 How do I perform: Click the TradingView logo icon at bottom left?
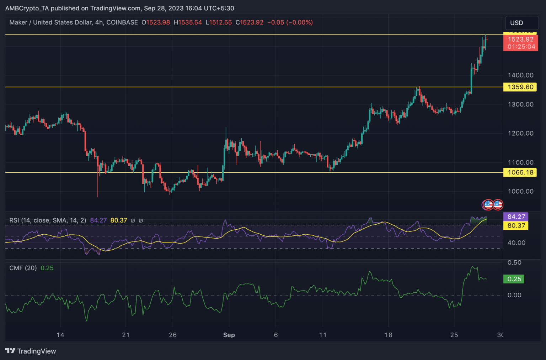(10, 351)
